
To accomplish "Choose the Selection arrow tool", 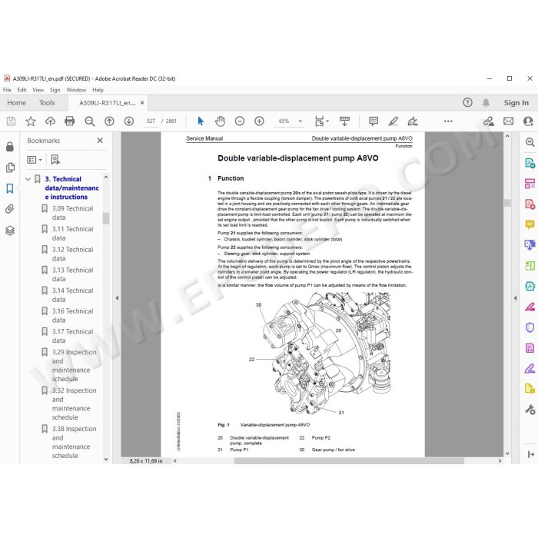I will 201,121.
